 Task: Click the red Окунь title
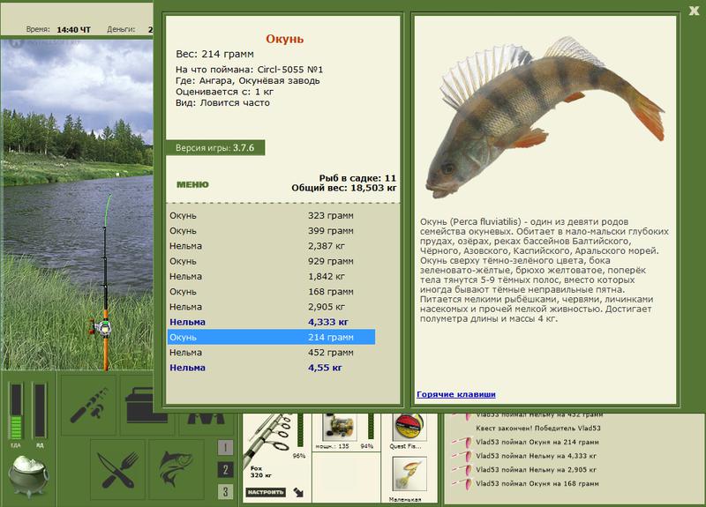pyautogui.click(x=284, y=39)
